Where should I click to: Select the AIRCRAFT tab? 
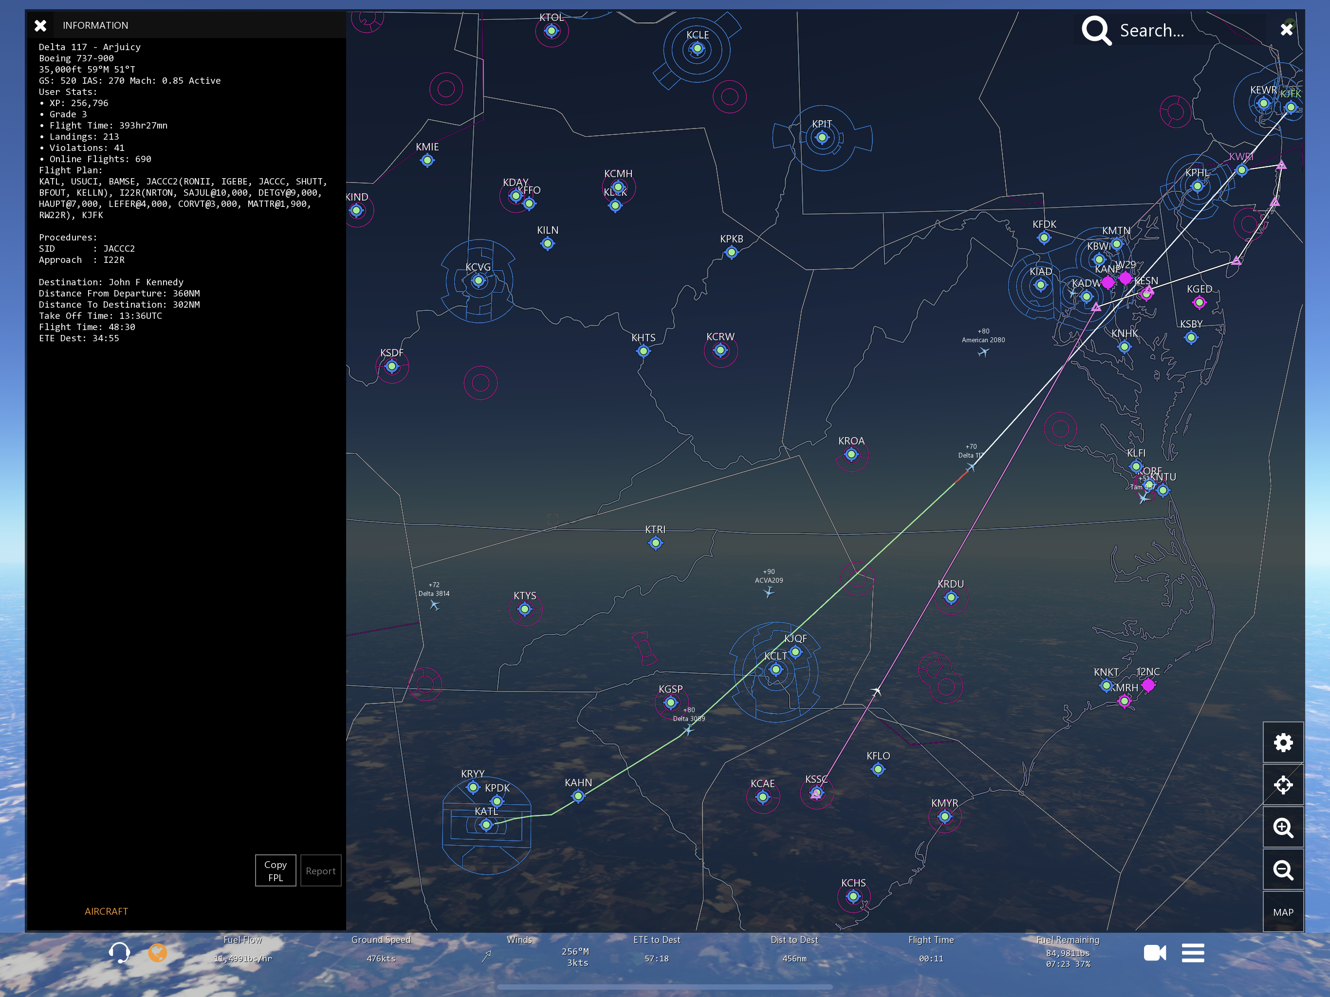(106, 911)
